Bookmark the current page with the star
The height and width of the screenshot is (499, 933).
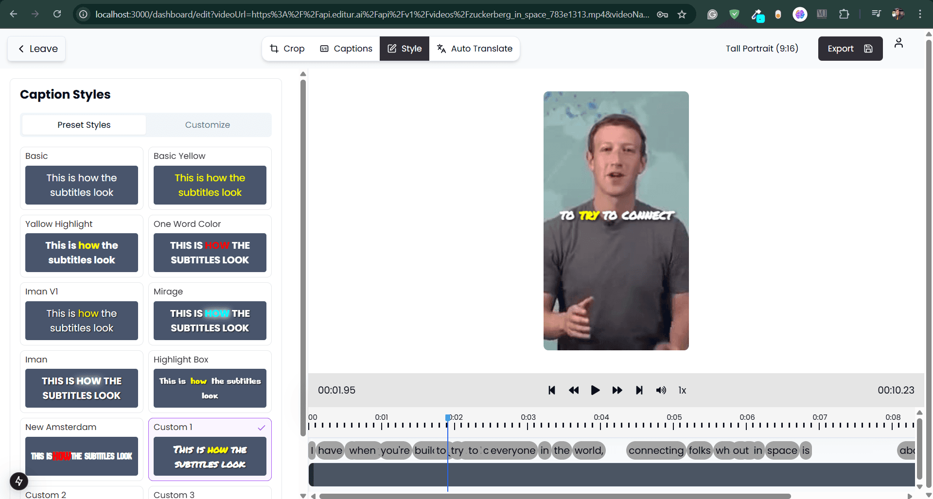tap(682, 14)
